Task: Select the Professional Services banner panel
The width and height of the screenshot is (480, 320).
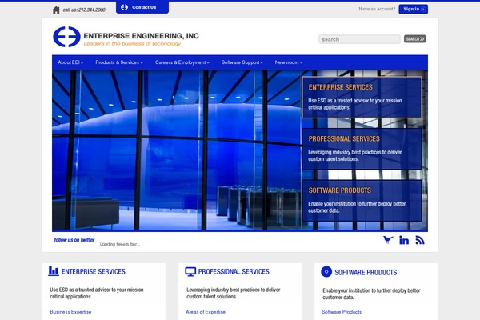Action: [x=362, y=149]
